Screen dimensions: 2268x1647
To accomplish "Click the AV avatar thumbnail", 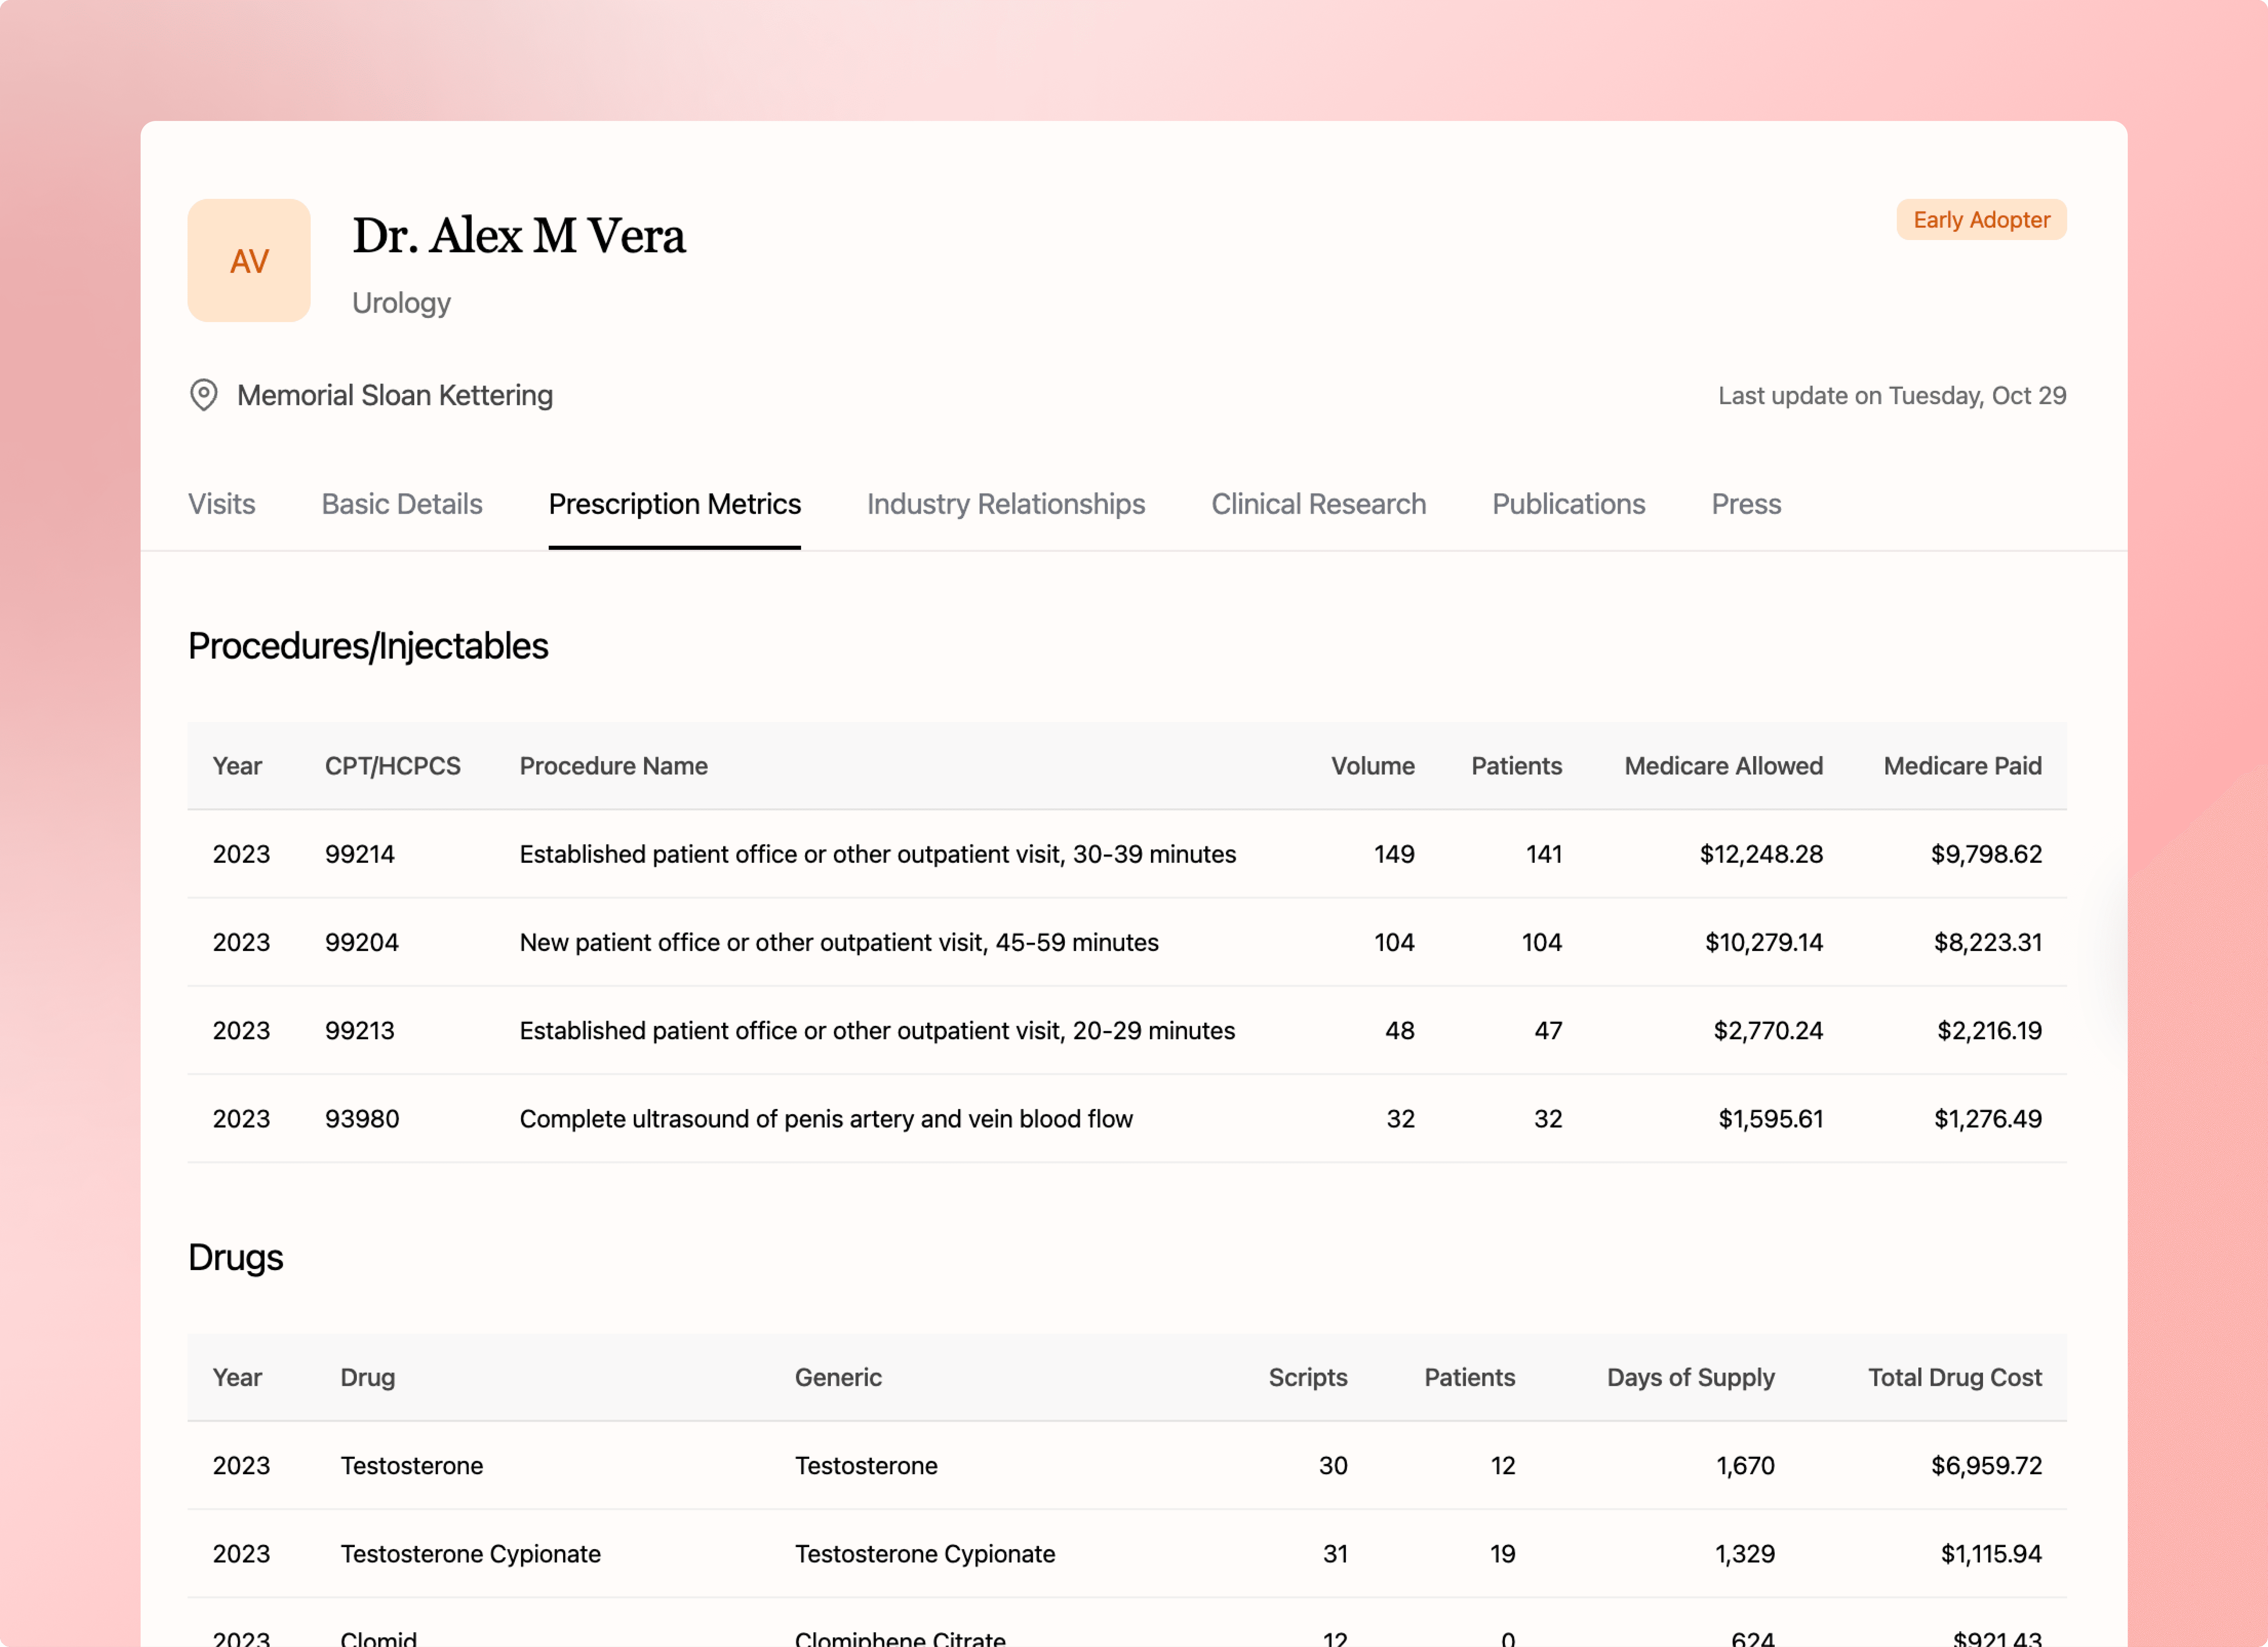I will pyautogui.click(x=249, y=261).
